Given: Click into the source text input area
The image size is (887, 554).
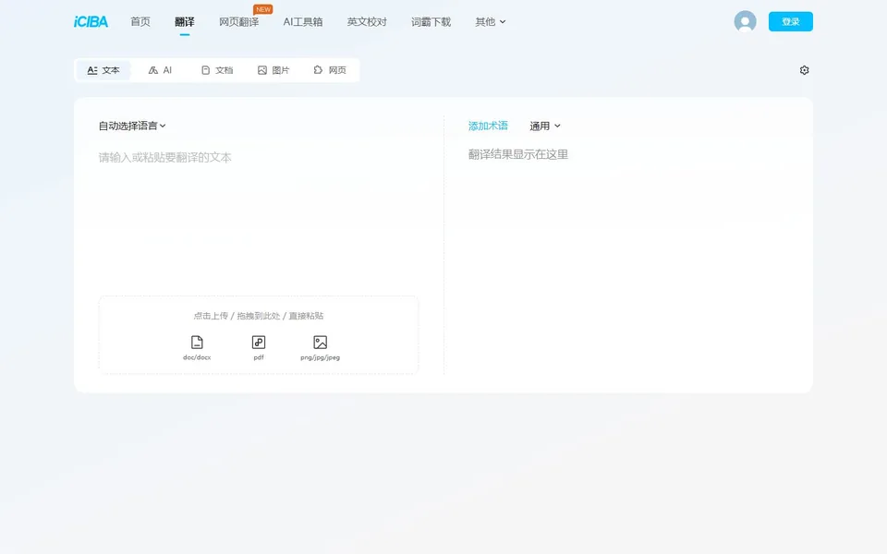Looking at the screenshot, I should [x=259, y=218].
